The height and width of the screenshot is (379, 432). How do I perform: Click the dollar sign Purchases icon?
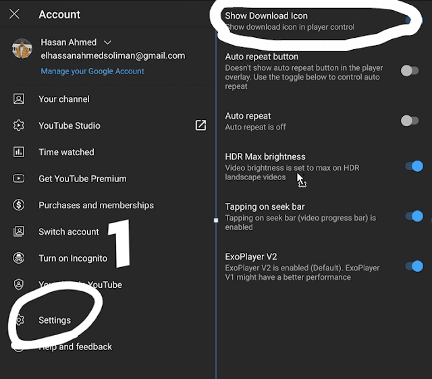[x=19, y=205]
